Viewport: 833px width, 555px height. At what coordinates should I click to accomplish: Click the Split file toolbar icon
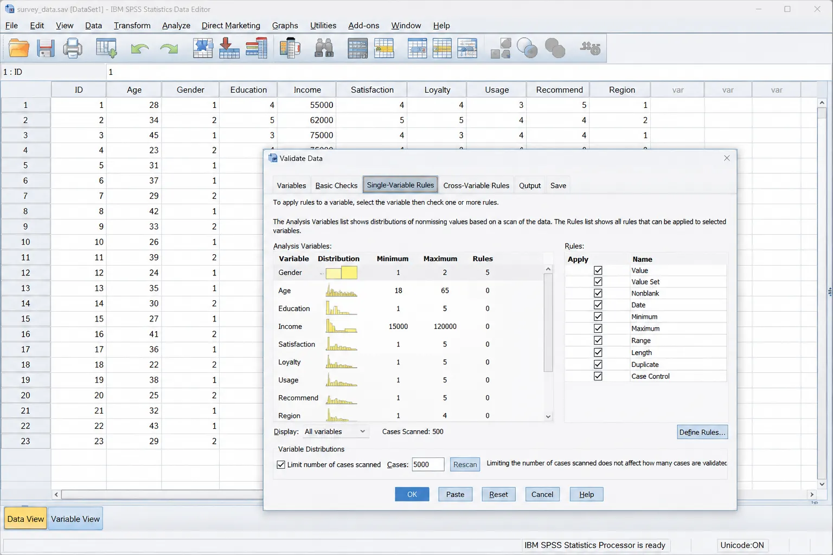417,48
